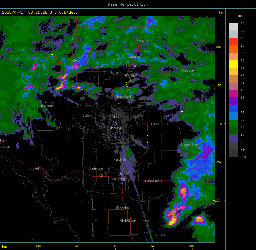This screenshot has height=250, width=256.
Task: Click the yellow V marker northwest of RockyMH
Action: [x=52, y=55]
